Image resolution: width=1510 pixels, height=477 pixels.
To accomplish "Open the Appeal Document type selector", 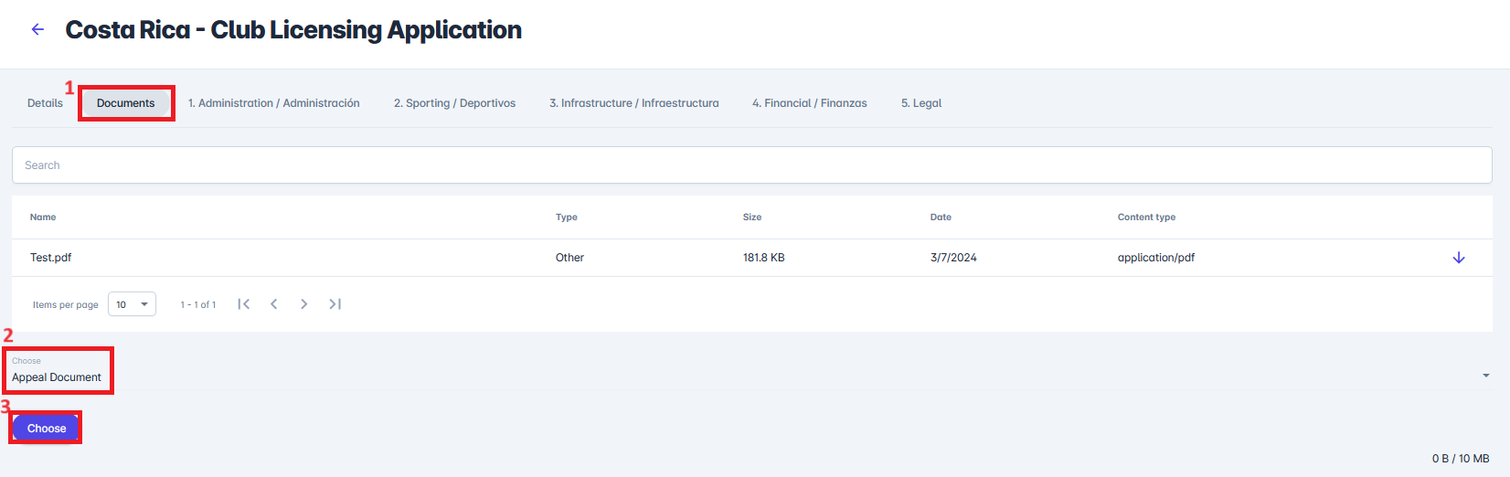I will pos(57,376).
